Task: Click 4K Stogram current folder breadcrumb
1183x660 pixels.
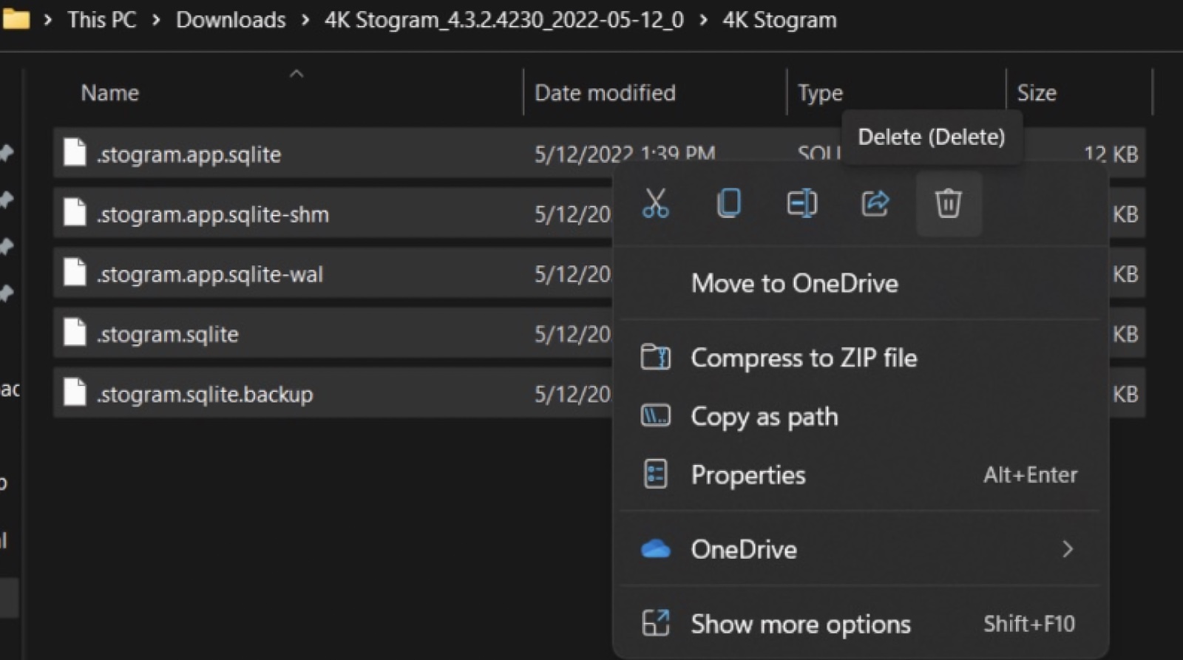Action: coord(779,20)
